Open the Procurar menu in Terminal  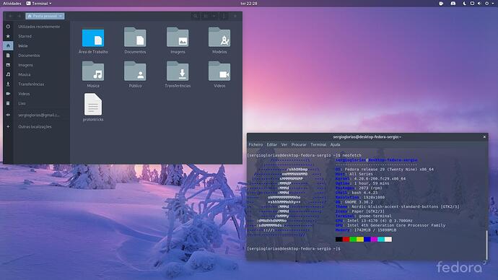[299, 144]
